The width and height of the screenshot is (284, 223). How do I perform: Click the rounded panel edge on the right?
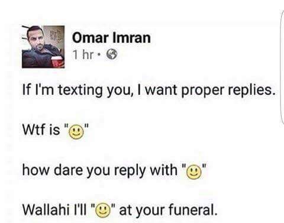(x=282, y=66)
